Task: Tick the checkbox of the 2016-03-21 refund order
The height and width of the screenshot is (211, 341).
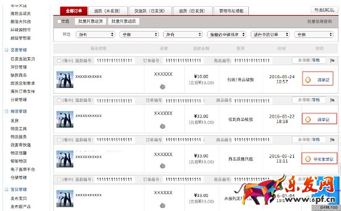Action: [x=59, y=140]
